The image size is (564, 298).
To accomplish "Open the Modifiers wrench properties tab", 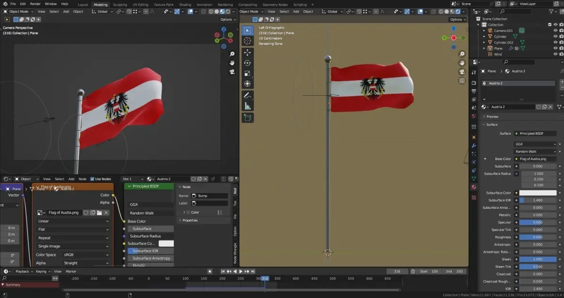I will (x=473, y=145).
